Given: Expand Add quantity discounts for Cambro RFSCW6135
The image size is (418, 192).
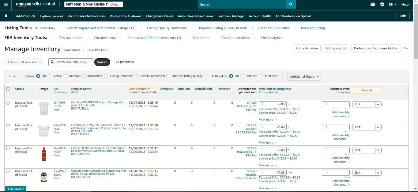Looking at the screenshot, I should click(x=341, y=137).
